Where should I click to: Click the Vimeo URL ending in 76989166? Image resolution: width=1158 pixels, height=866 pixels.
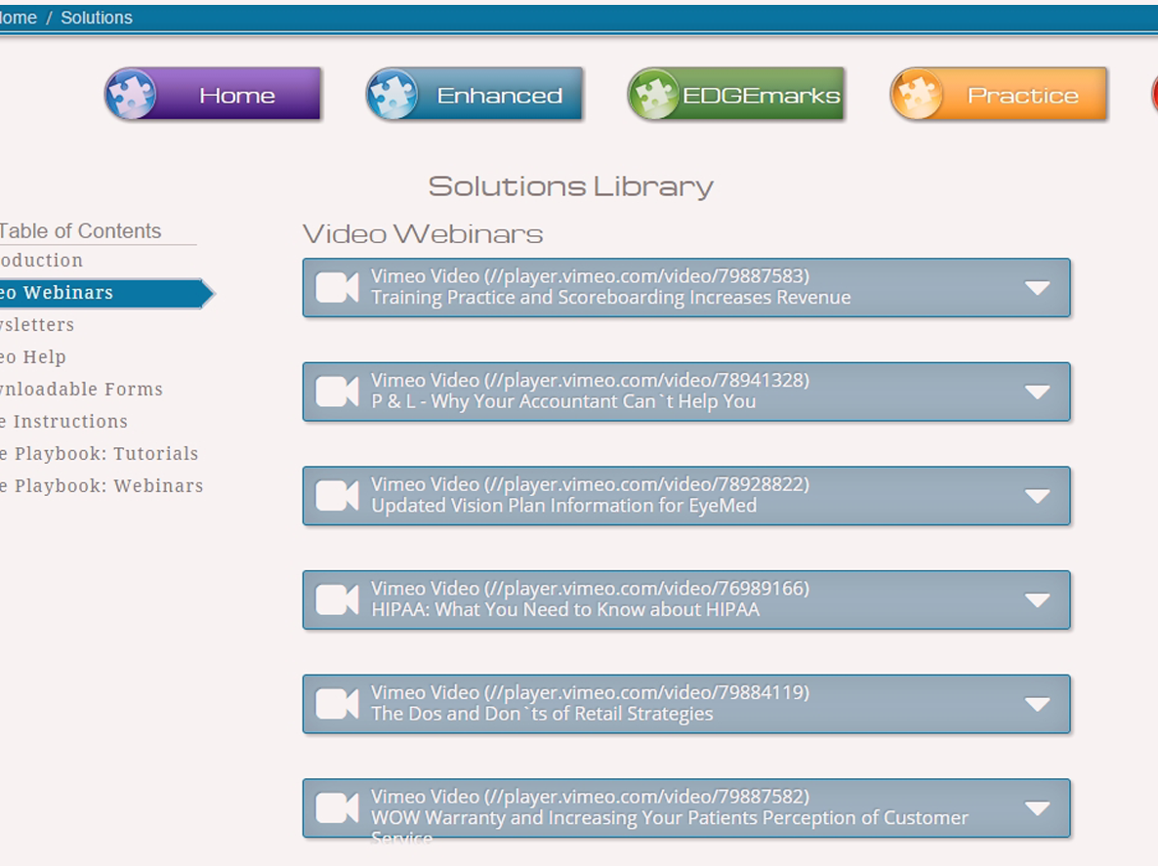647,589
